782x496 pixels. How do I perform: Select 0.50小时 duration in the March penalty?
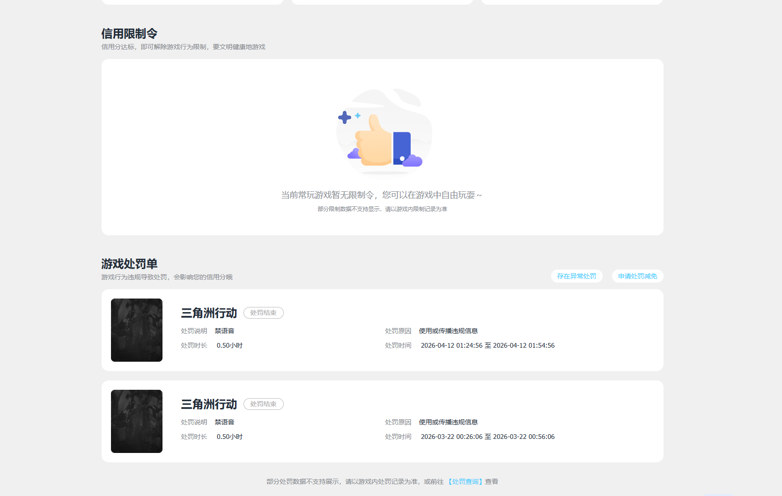pos(229,437)
